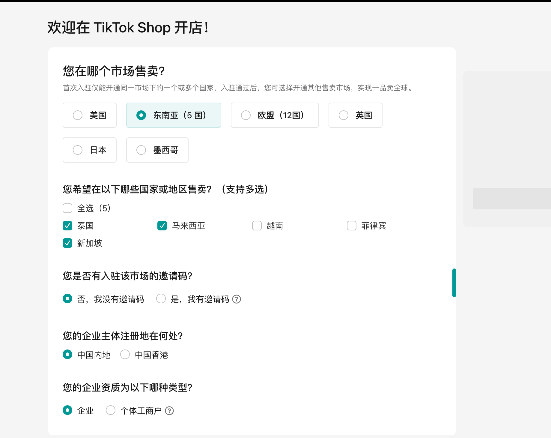Click the 您在哪个市场售卖? heading
The height and width of the screenshot is (438, 551).
[x=114, y=71]
